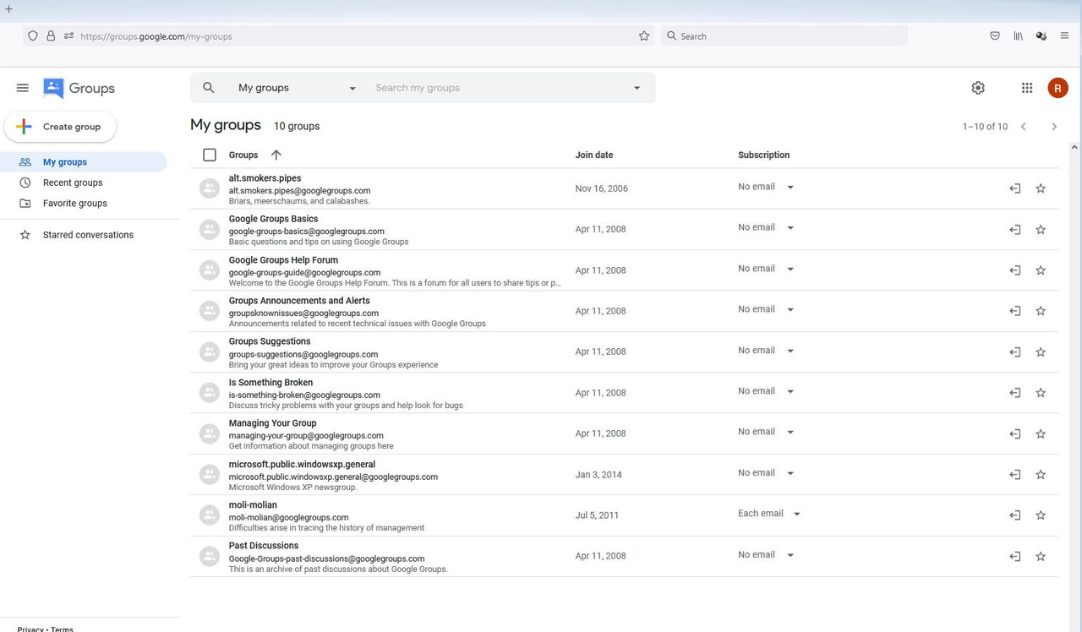1082x632 pixels.
Task: Click the search magnifier in groups bar
Action: pyautogui.click(x=209, y=88)
